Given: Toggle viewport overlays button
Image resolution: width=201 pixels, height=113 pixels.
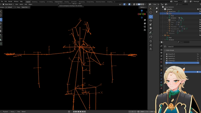Looking at the screenshot, I should (x=129, y=4).
